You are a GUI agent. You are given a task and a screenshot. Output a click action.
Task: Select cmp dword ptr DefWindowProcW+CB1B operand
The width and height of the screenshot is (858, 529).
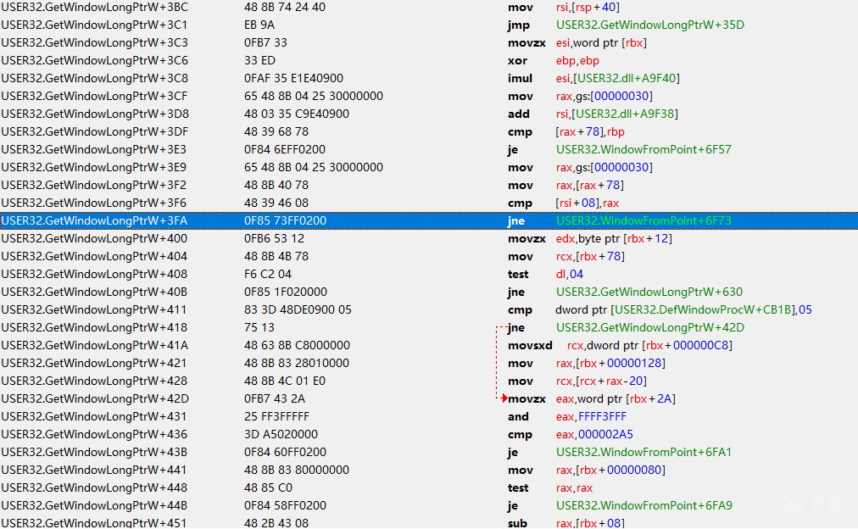click(x=683, y=309)
